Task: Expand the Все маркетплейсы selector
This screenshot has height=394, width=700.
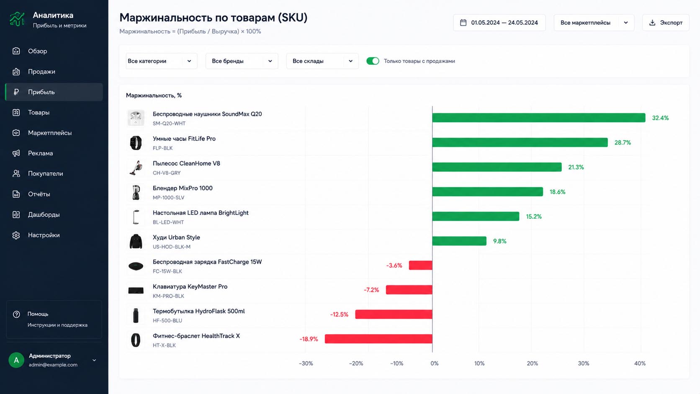Action: click(594, 23)
